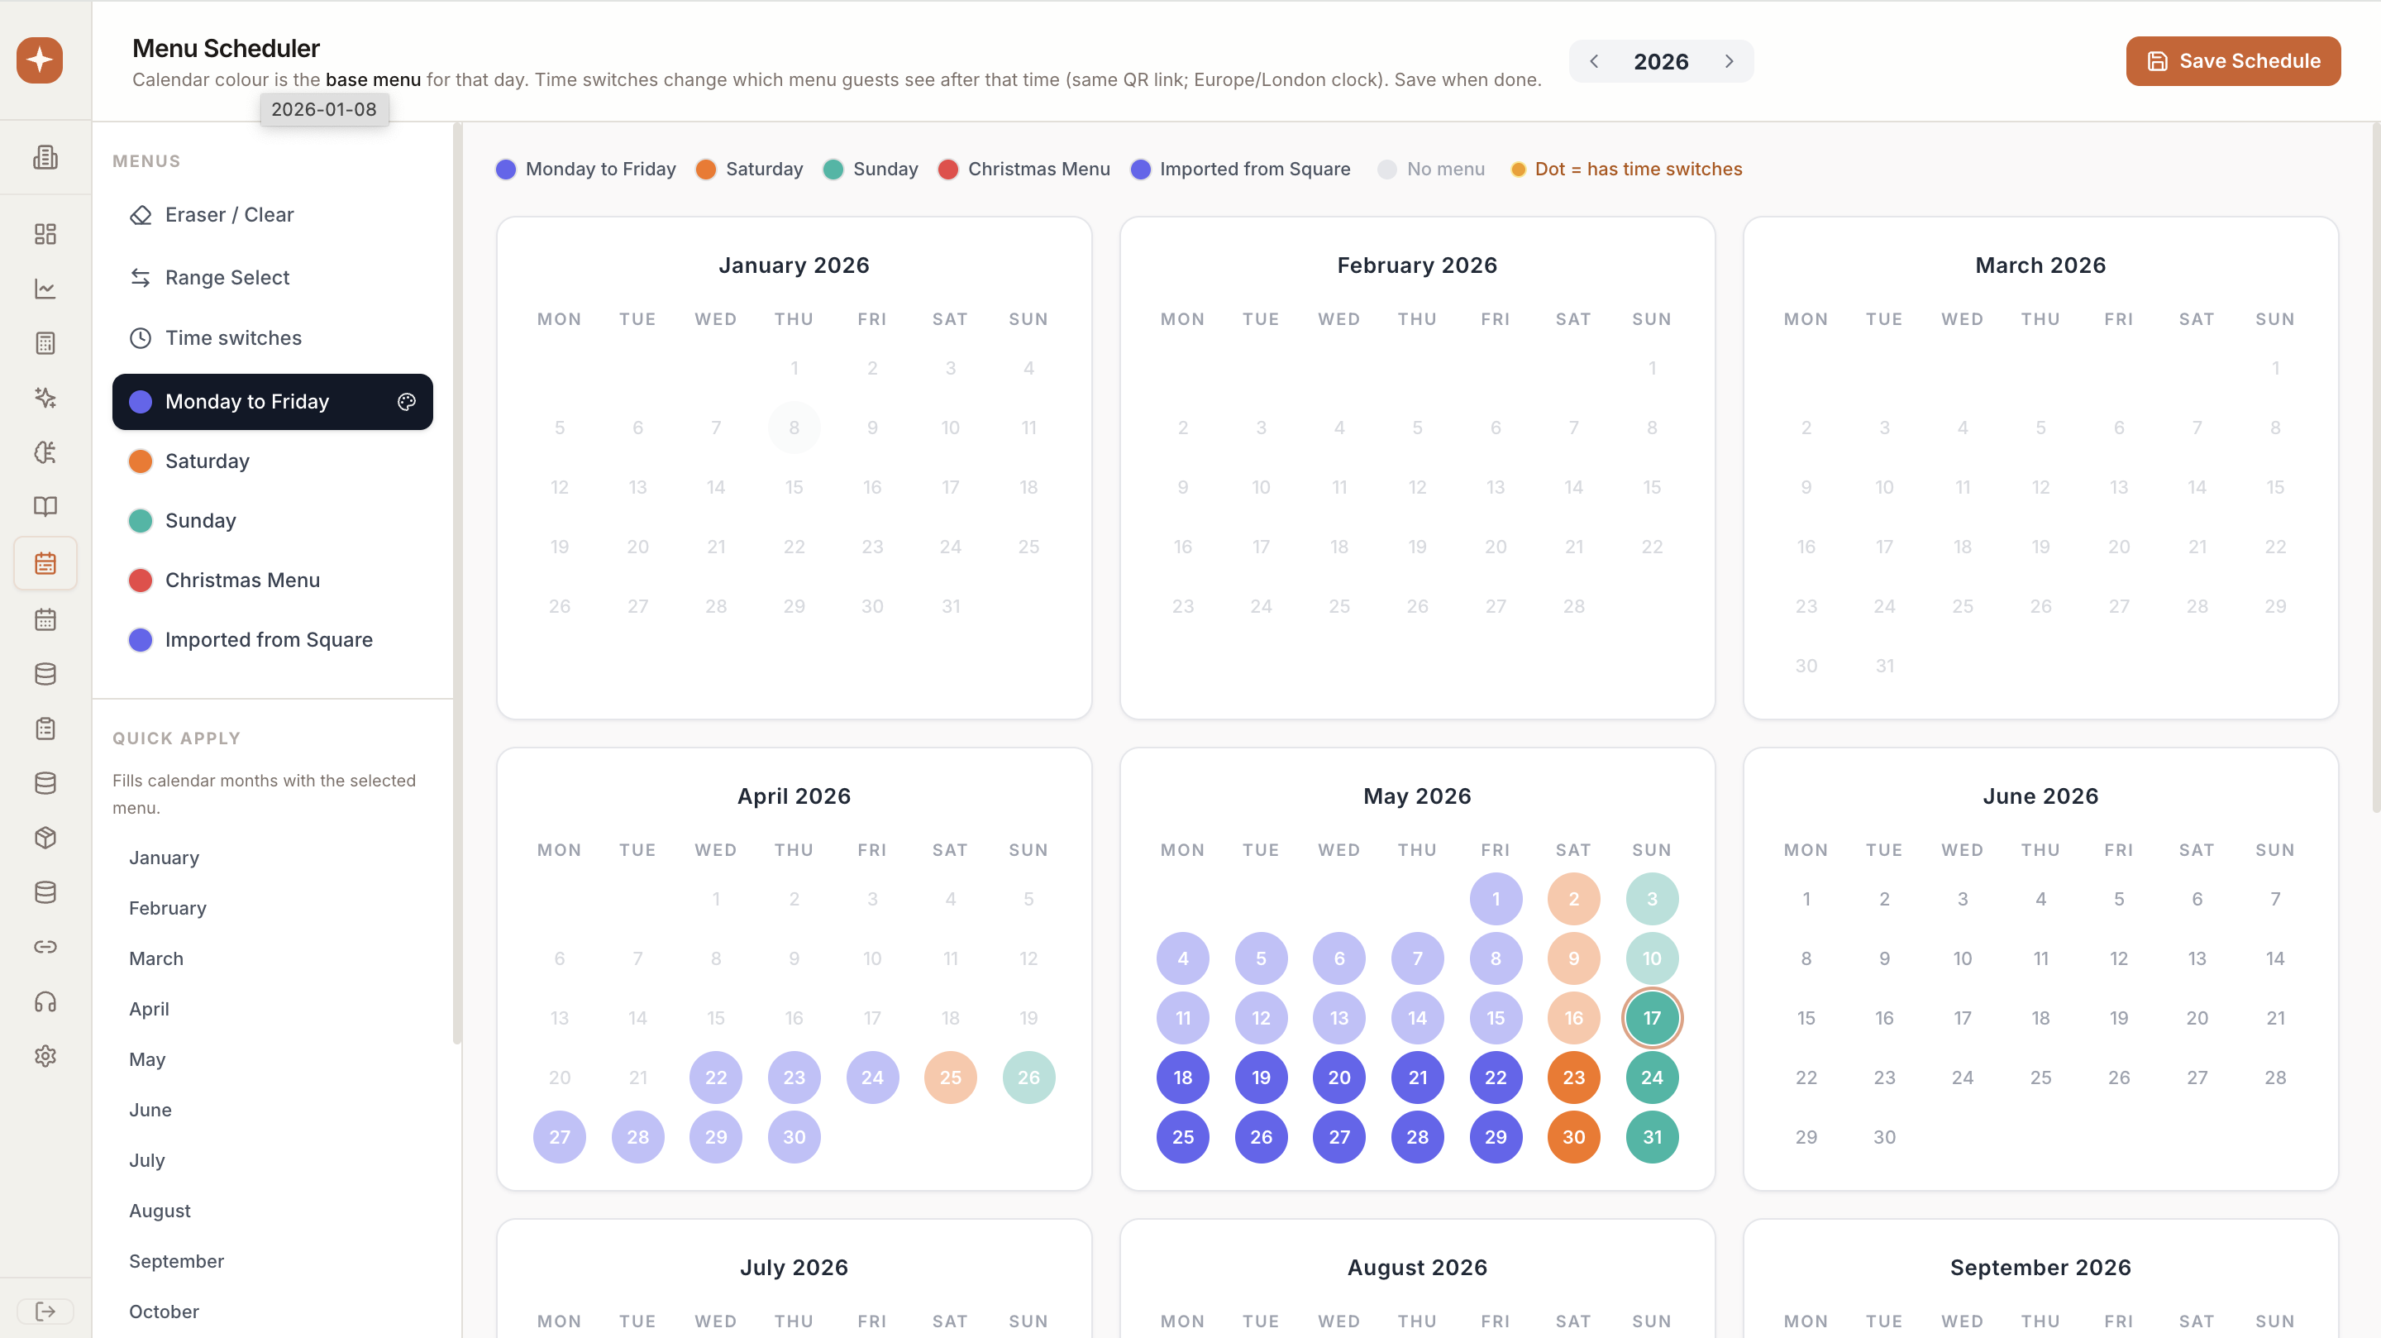
Task: Click the palette icon on Monday to Friday
Action: [x=407, y=401]
